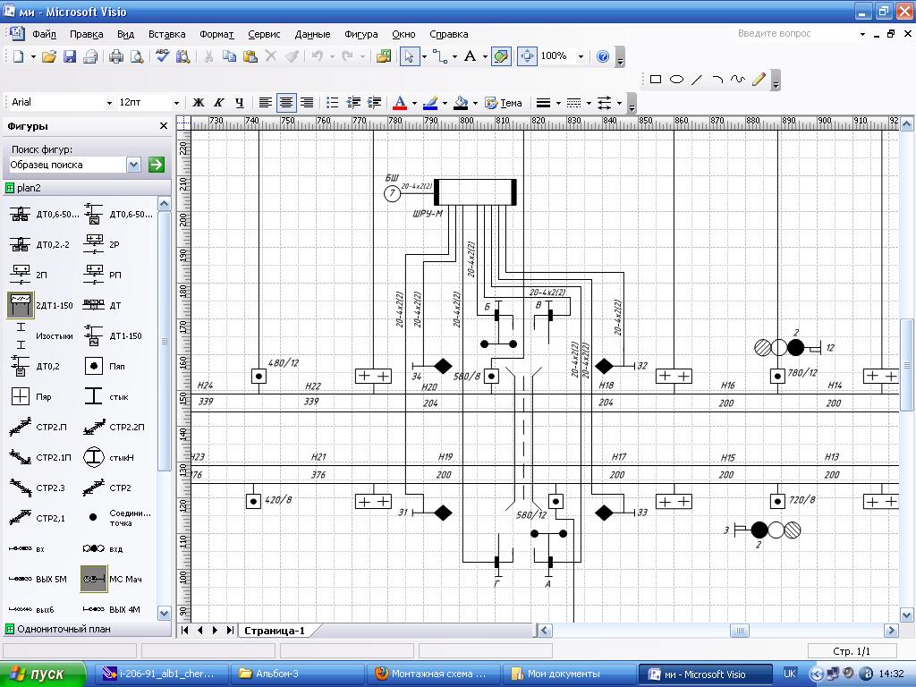Expand the shape search dropdown

(134, 165)
